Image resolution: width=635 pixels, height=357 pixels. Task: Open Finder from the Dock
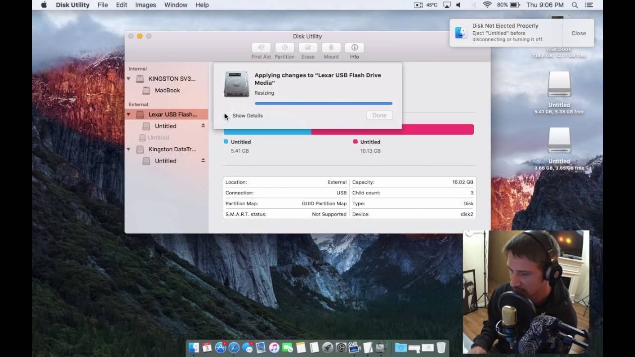point(193,348)
